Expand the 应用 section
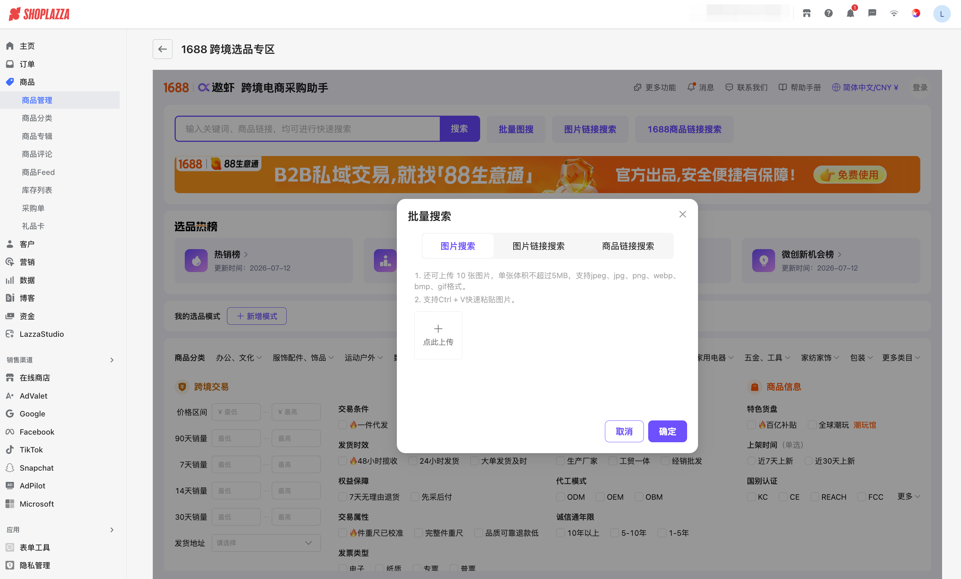Image resolution: width=961 pixels, height=579 pixels. click(x=112, y=530)
